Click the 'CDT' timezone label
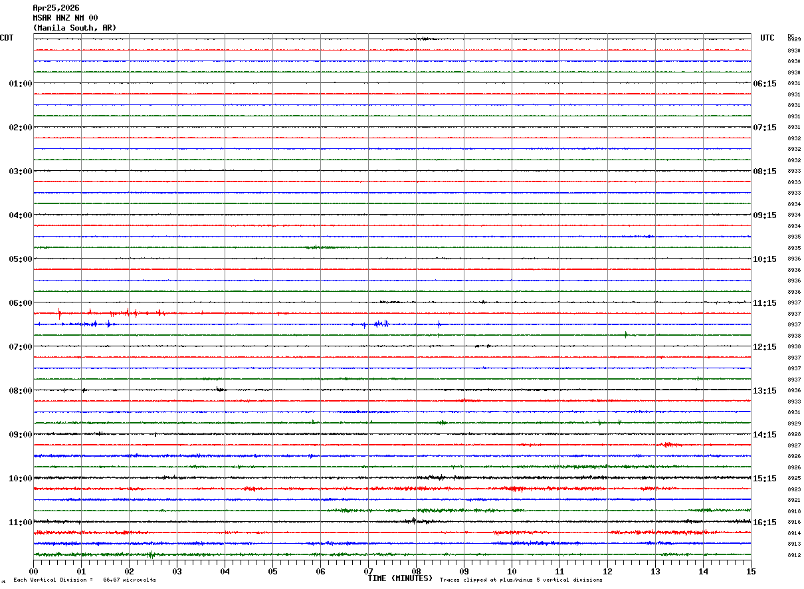Screen dimensions: 804x589 pos(7,38)
